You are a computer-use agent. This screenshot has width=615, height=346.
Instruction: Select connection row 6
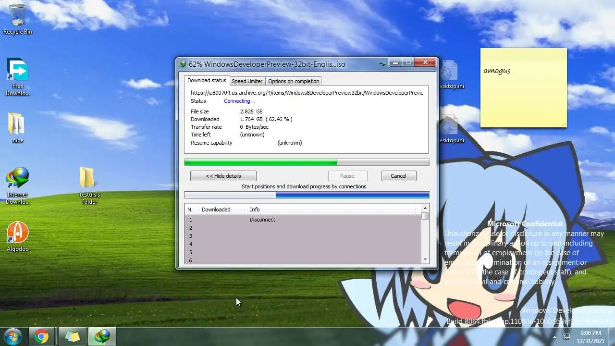coord(303,260)
